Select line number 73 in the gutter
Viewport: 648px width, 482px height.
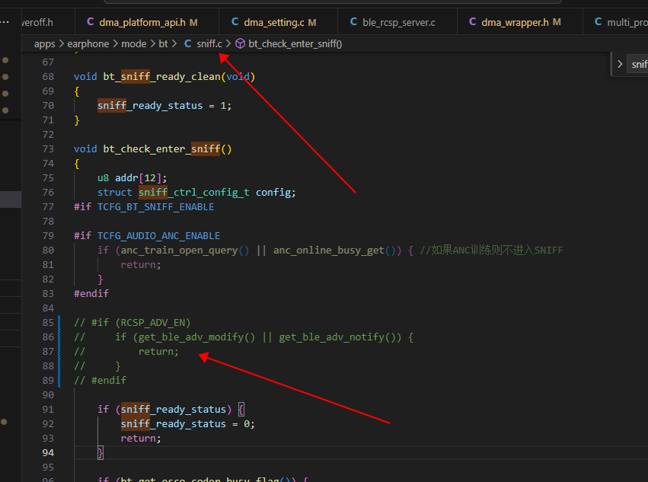[x=48, y=148]
